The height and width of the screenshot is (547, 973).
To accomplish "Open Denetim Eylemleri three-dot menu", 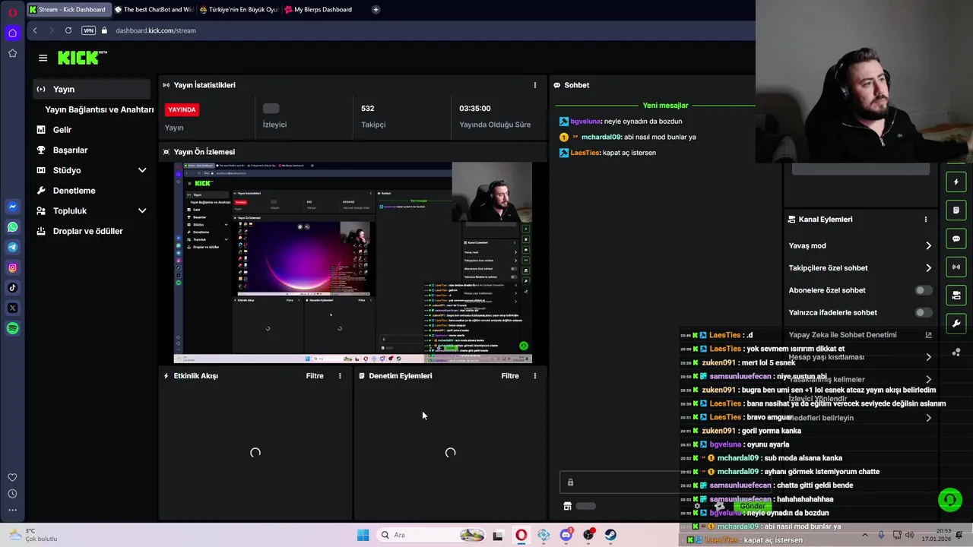I will [x=534, y=376].
